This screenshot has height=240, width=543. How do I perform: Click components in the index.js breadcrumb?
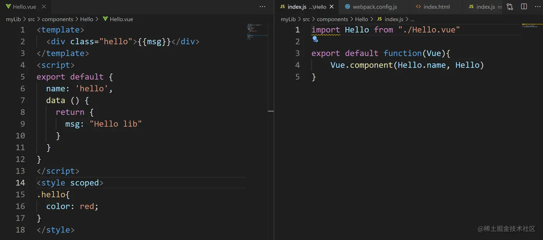(332, 19)
